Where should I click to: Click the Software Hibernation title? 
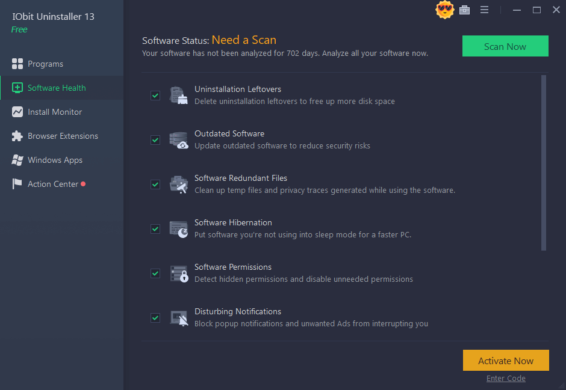(x=233, y=222)
